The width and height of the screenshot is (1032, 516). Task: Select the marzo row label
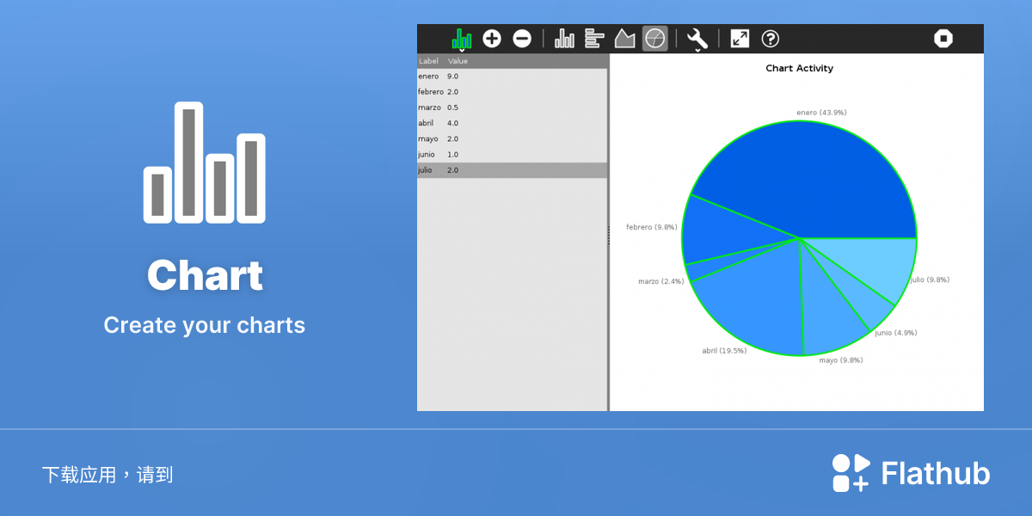pyautogui.click(x=429, y=107)
